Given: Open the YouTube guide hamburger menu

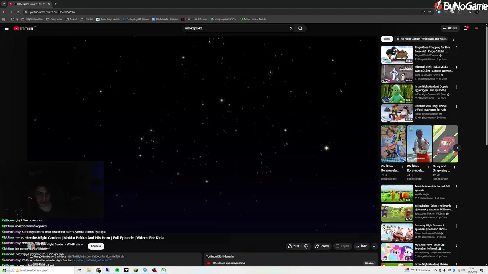Looking at the screenshot, I should 6,28.
